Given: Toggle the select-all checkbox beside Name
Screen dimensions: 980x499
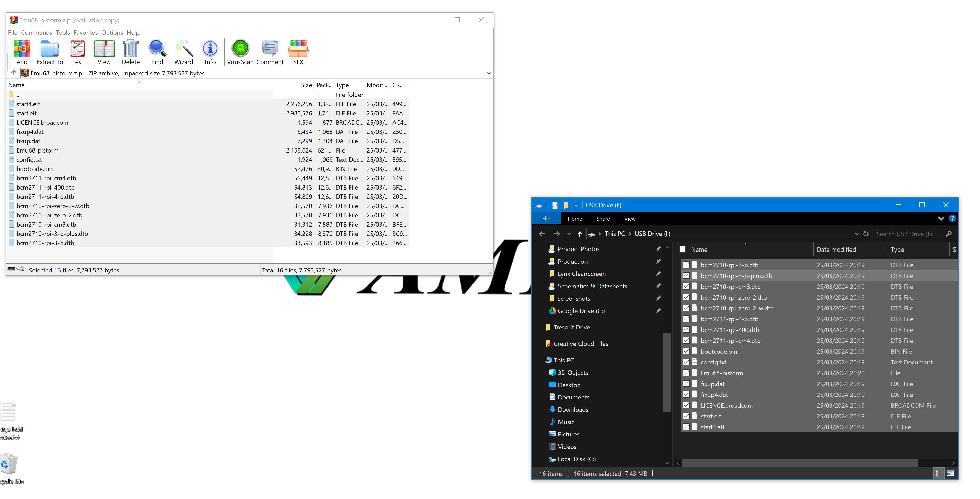Looking at the screenshot, I should (683, 249).
